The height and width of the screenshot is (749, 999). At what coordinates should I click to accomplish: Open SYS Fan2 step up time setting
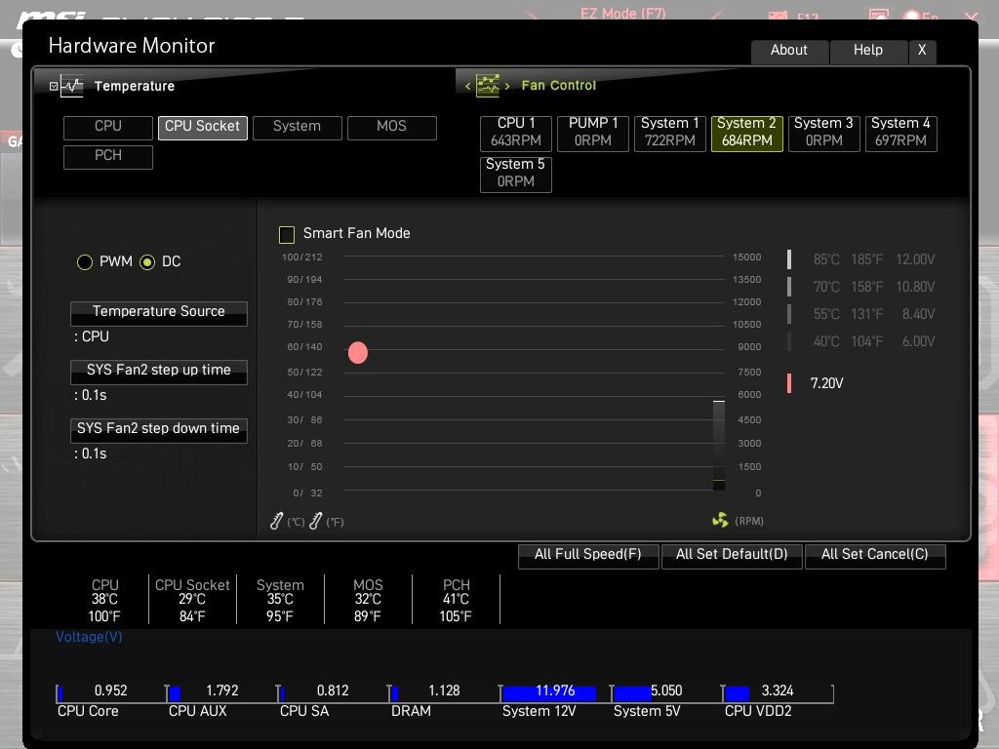click(159, 372)
